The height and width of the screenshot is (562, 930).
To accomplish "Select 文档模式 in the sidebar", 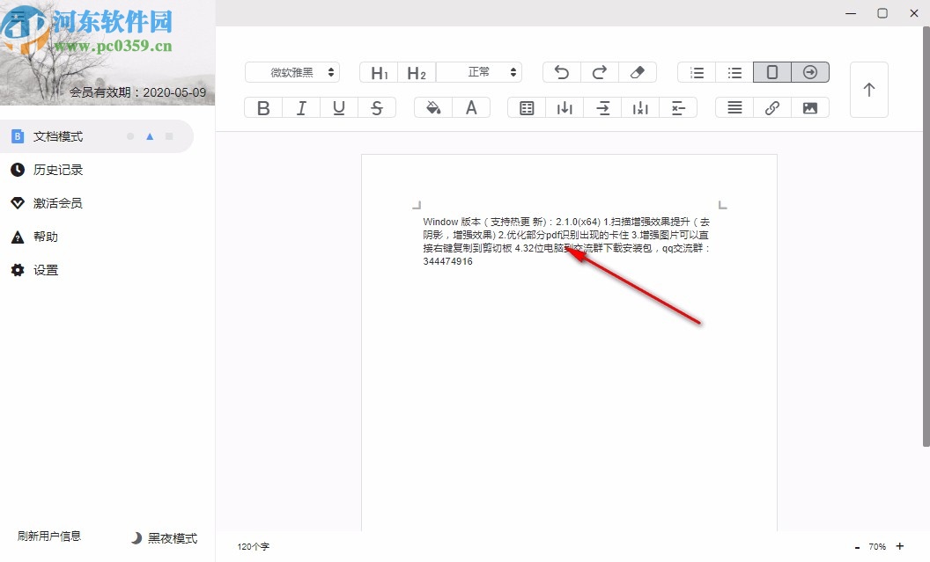I will (x=97, y=136).
